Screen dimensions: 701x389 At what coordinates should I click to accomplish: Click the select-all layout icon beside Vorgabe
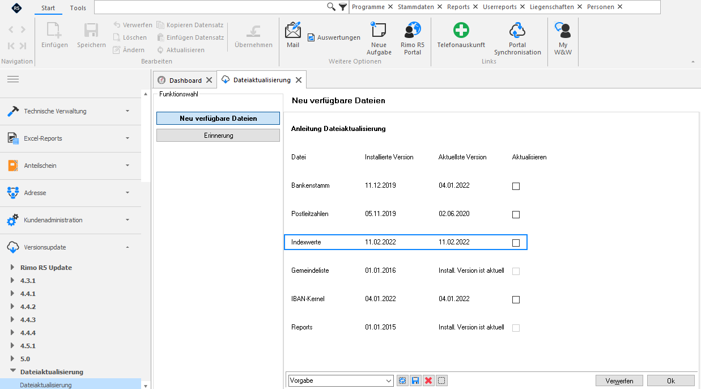(402, 380)
